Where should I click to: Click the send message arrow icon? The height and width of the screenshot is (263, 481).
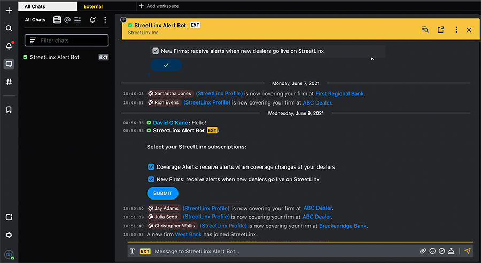[467, 251]
